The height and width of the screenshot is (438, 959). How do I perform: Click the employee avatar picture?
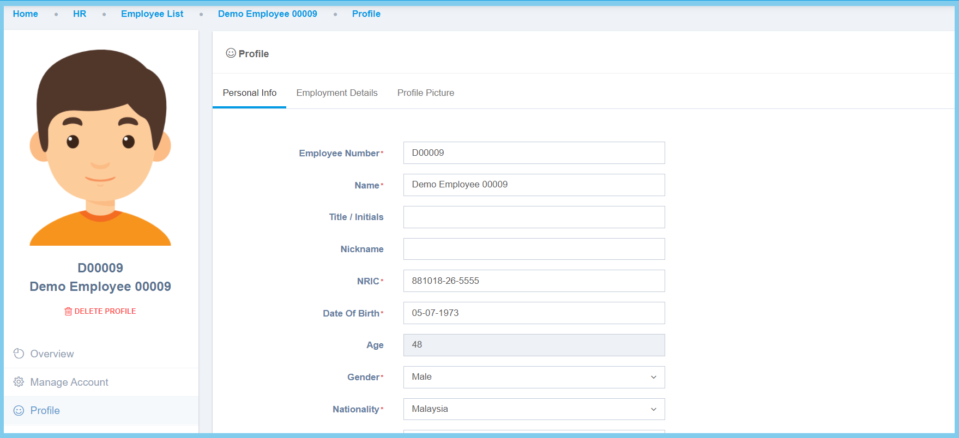tap(100, 148)
